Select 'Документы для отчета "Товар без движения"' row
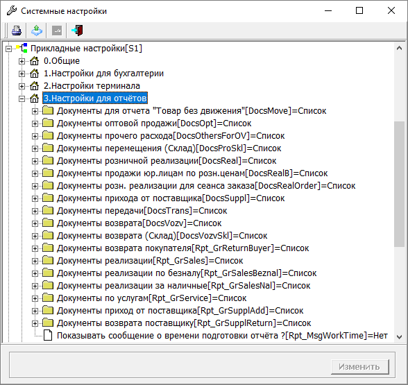Screen dimensions: 408x385 pyautogui.click(x=192, y=111)
